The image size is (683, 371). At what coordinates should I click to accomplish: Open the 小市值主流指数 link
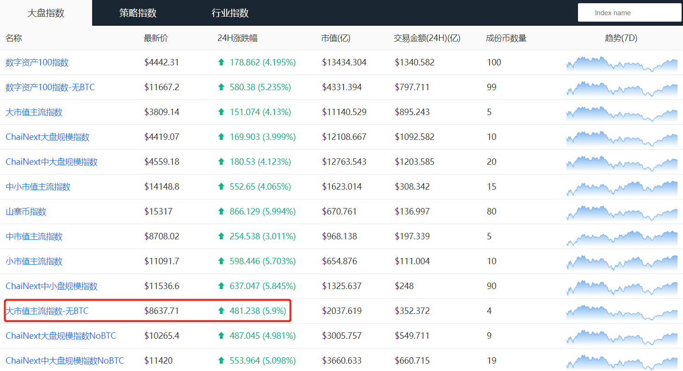click(x=34, y=261)
